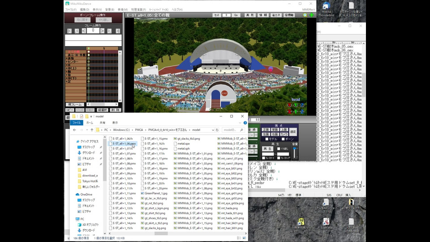Image resolution: width=430 pixels, height=242 pixels.
Task: Open ダウンロード in Quick Access
Action: [x=89, y=152]
